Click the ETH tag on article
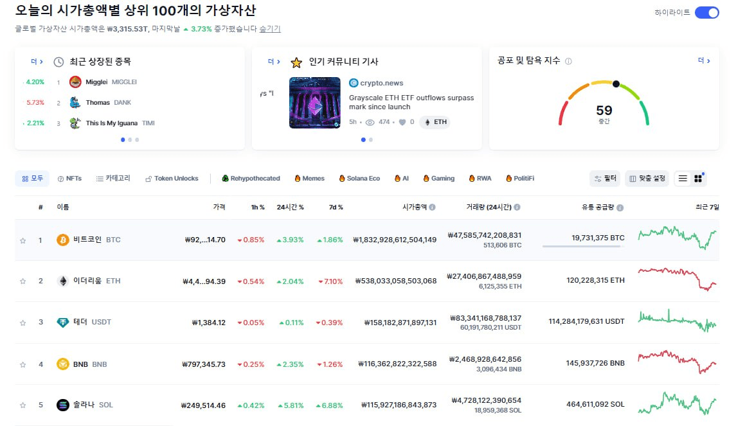This screenshot has height=426, width=754. [435, 122]
